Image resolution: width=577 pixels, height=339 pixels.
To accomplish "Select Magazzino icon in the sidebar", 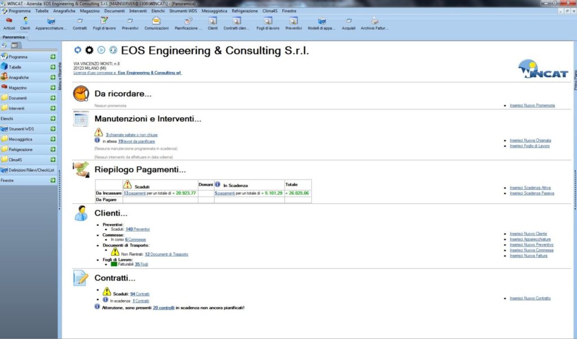I will coord(4,87).
